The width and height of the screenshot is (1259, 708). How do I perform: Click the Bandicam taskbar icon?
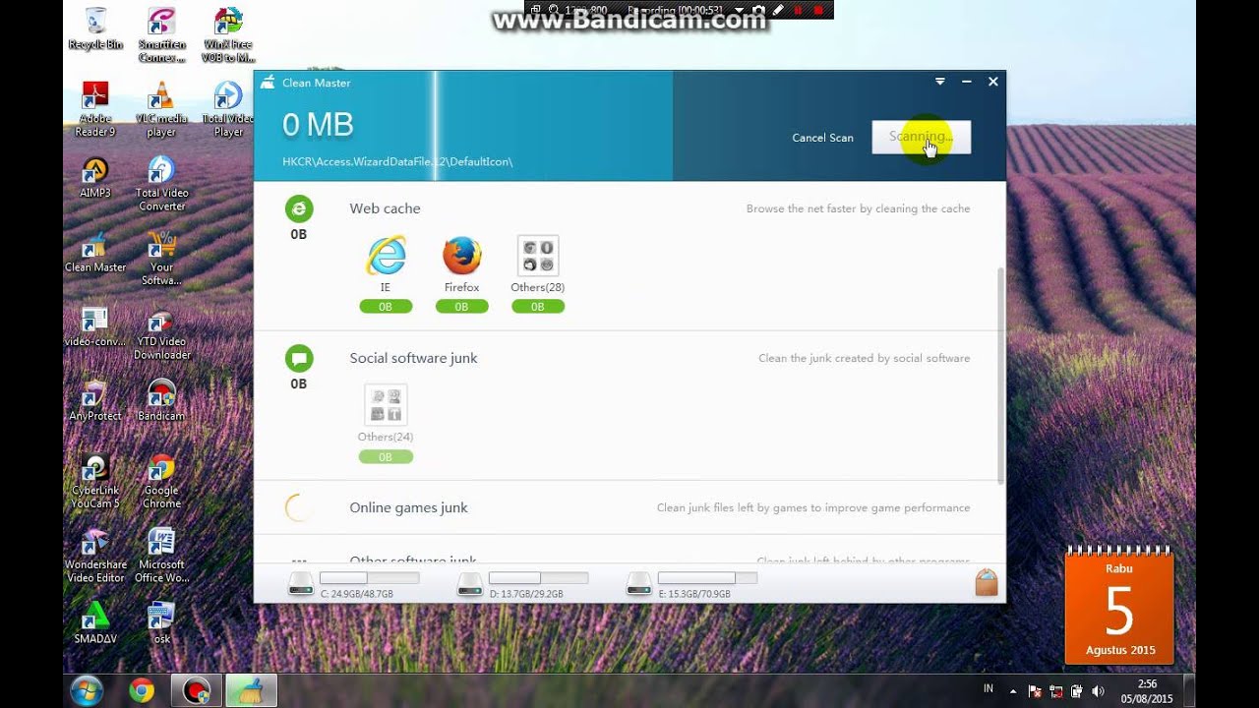click(x=197, y=691)
